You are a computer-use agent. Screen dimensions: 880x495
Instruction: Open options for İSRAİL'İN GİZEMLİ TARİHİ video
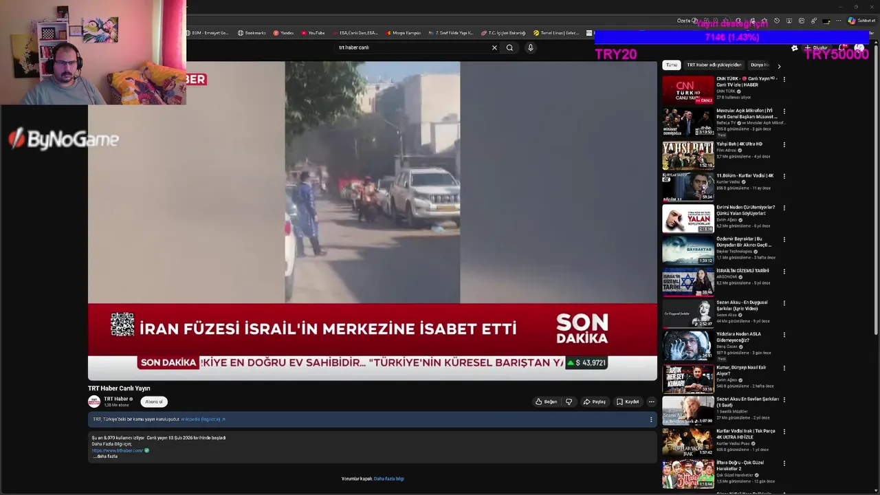coord(784,271)
